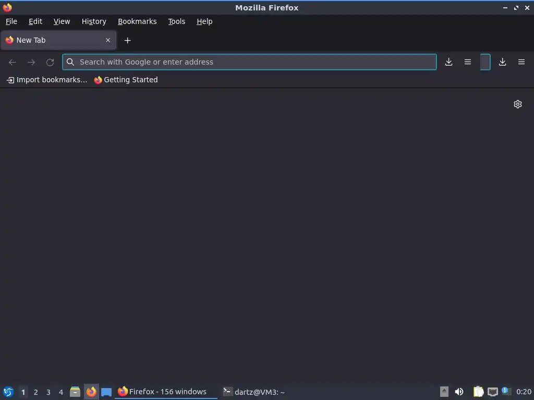Open the Tools menu
534x400 pixels.
click(x=176, y=21)
